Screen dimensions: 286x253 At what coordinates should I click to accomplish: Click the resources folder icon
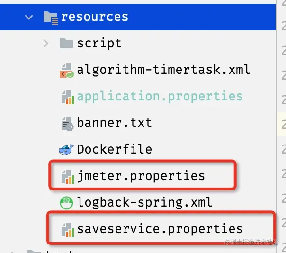pos(51,18)
